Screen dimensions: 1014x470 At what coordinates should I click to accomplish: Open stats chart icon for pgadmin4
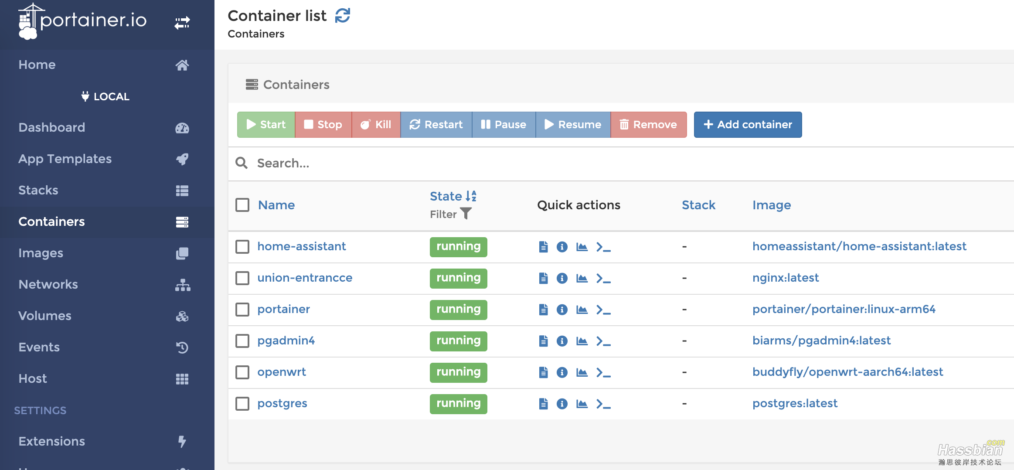tap(582, 341)
